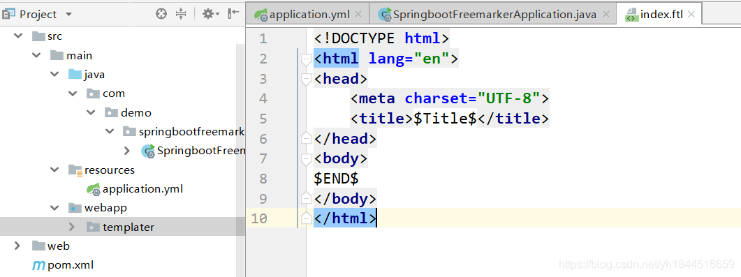This screenshot has width=741, height=277.
Task: Expand the web folder arrow
Action: tap(17, 246)
